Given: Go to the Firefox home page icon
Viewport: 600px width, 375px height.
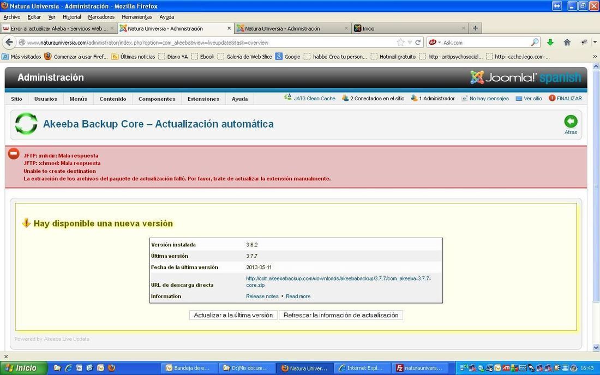Looking at the screenshot, I should tap(567, 43).
